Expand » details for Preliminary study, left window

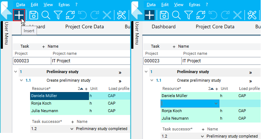120,72
